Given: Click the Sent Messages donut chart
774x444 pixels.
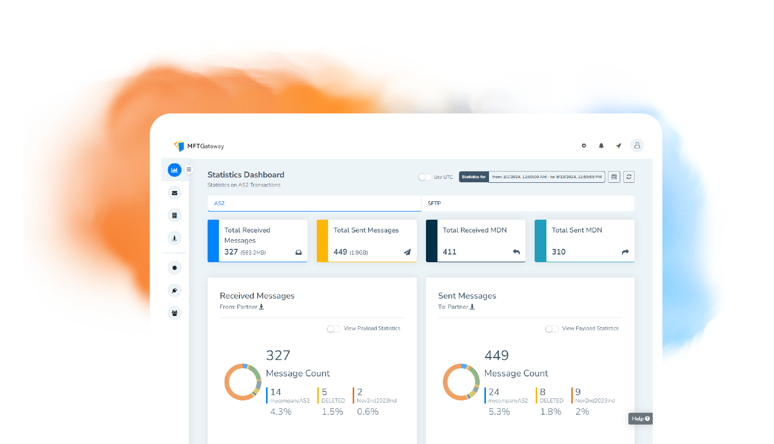Looking at the screenshot, I should pos(461,382).
